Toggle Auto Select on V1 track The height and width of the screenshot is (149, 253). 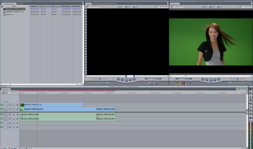pyautogui.click(x=17, y=109)
